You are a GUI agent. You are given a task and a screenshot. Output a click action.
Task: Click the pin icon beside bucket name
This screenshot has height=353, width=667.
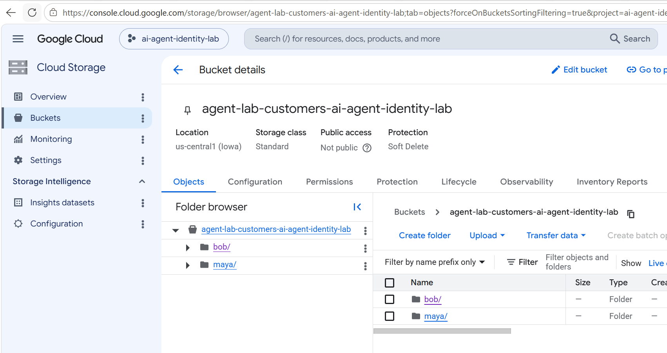point(188,110)
